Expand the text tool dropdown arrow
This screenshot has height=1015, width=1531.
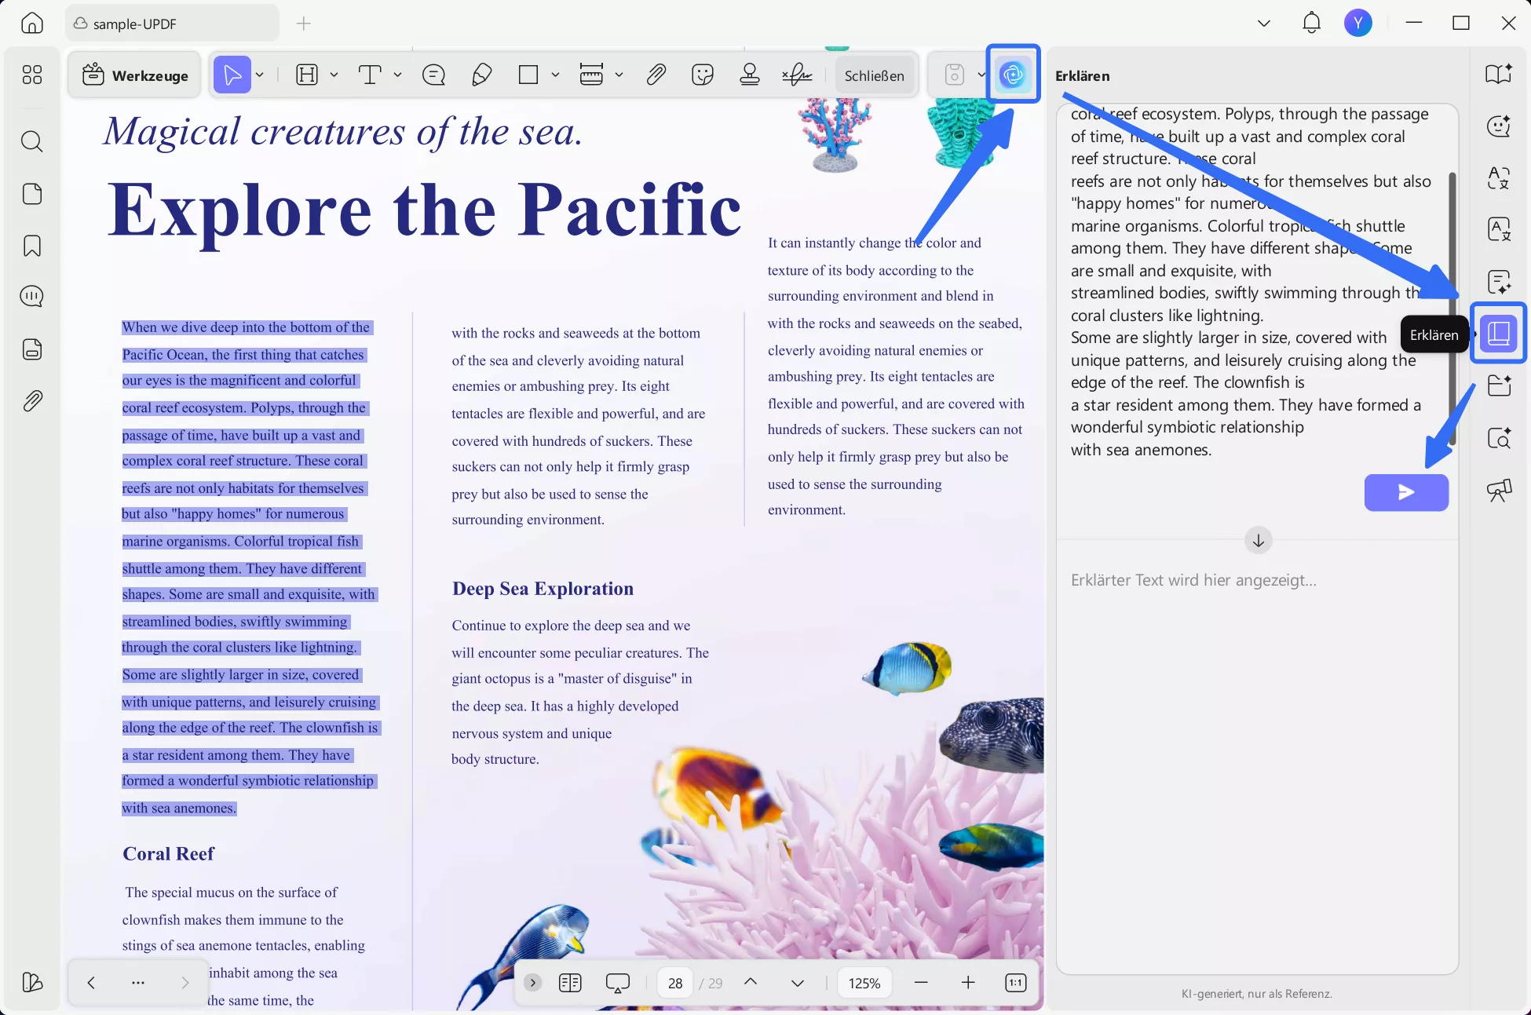(397, 75)
